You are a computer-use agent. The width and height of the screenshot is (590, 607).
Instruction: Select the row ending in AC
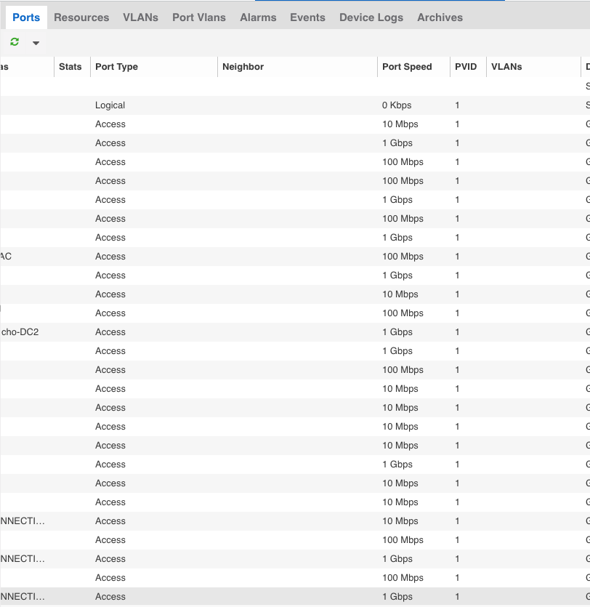coord(7,257)
